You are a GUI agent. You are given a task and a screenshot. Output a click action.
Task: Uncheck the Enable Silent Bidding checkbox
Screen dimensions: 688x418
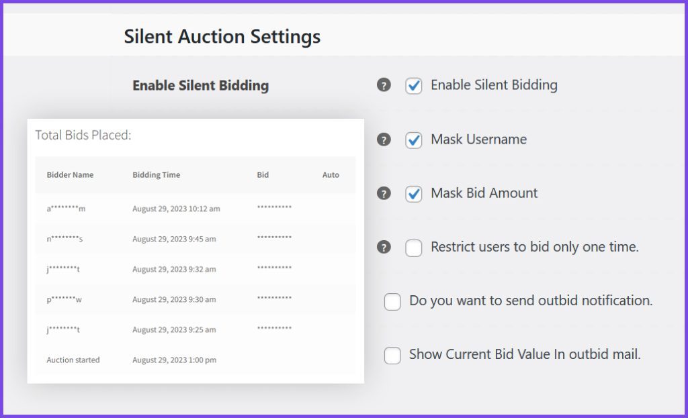pyautogui.click(x=414, y=85)
